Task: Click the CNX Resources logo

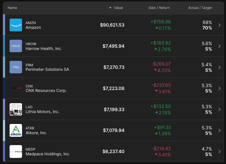Action: pos(16,88)
